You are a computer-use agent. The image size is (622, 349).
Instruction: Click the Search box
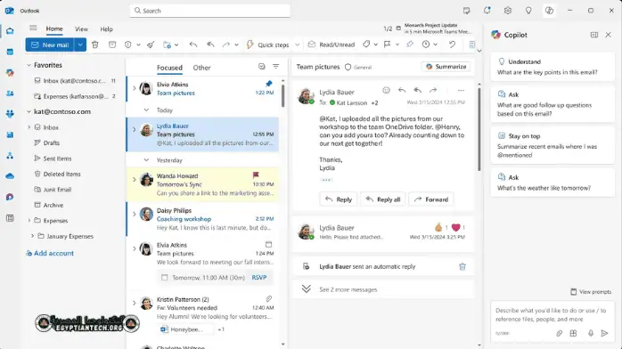coord(209,11)
